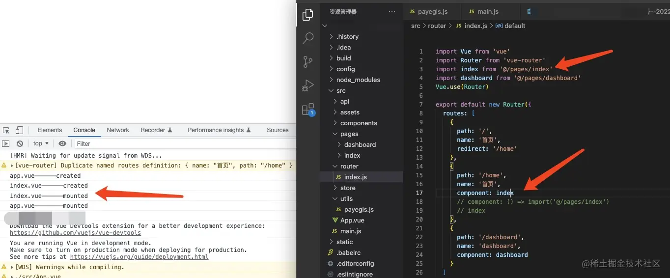The height and width of the screenshot is (278, 670).
Task: Collapse the pages folder
Action: click(335, 134)
